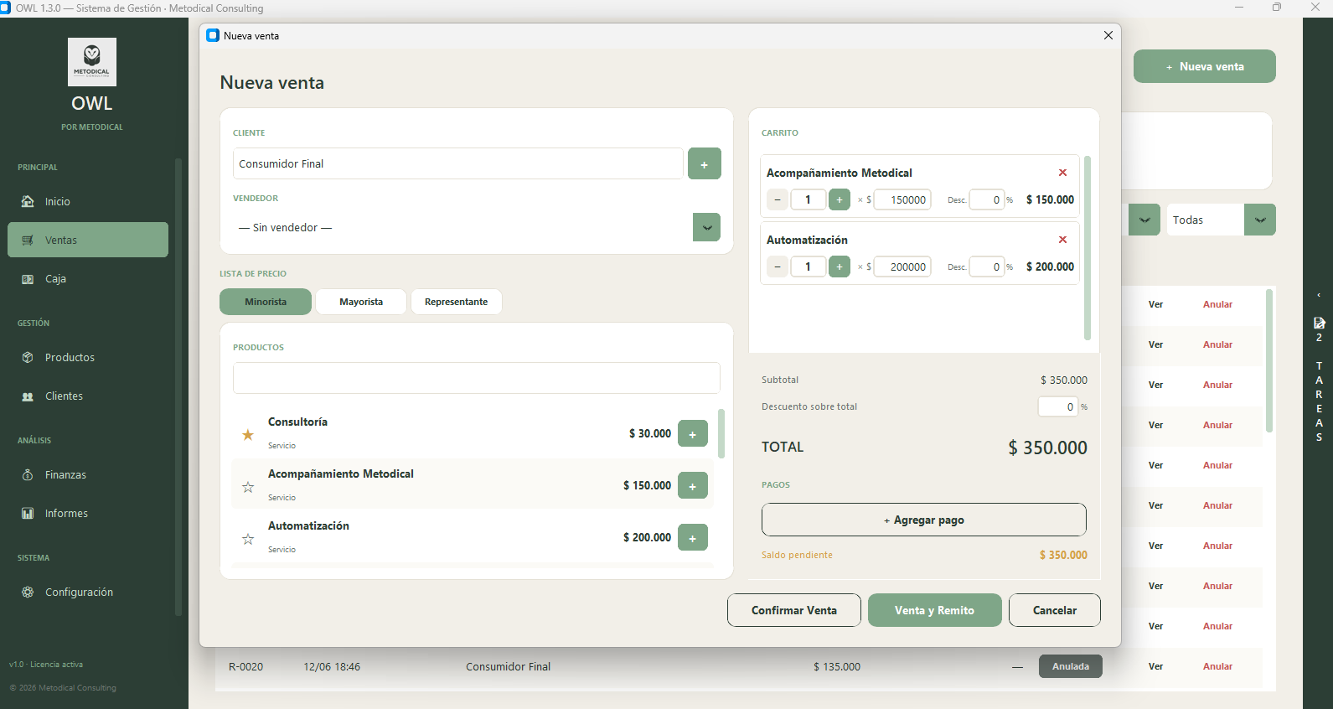Click quantity field of Acompañamiento Metodical
The width and height of the screenshot is (1333, 709).
pos(809,199)
